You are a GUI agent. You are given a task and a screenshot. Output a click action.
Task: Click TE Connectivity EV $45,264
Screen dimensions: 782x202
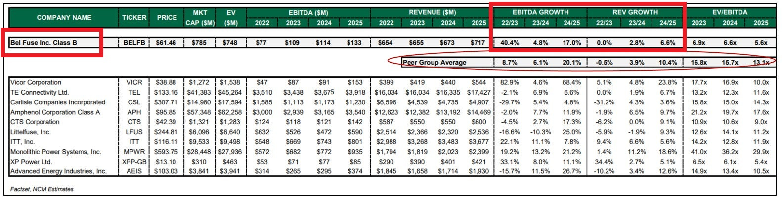point(230,92)
